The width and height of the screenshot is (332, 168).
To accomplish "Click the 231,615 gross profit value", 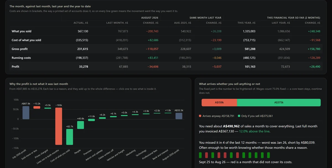I will pos(83,49).
